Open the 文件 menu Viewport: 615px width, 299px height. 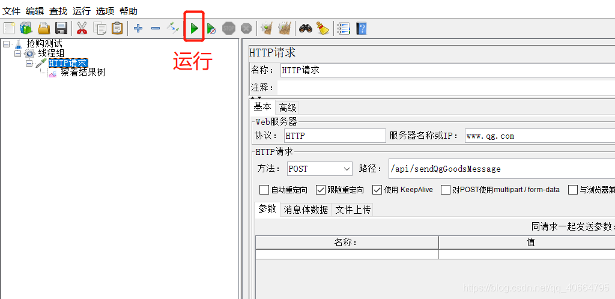pyautogui.click(x=11, y=11)
